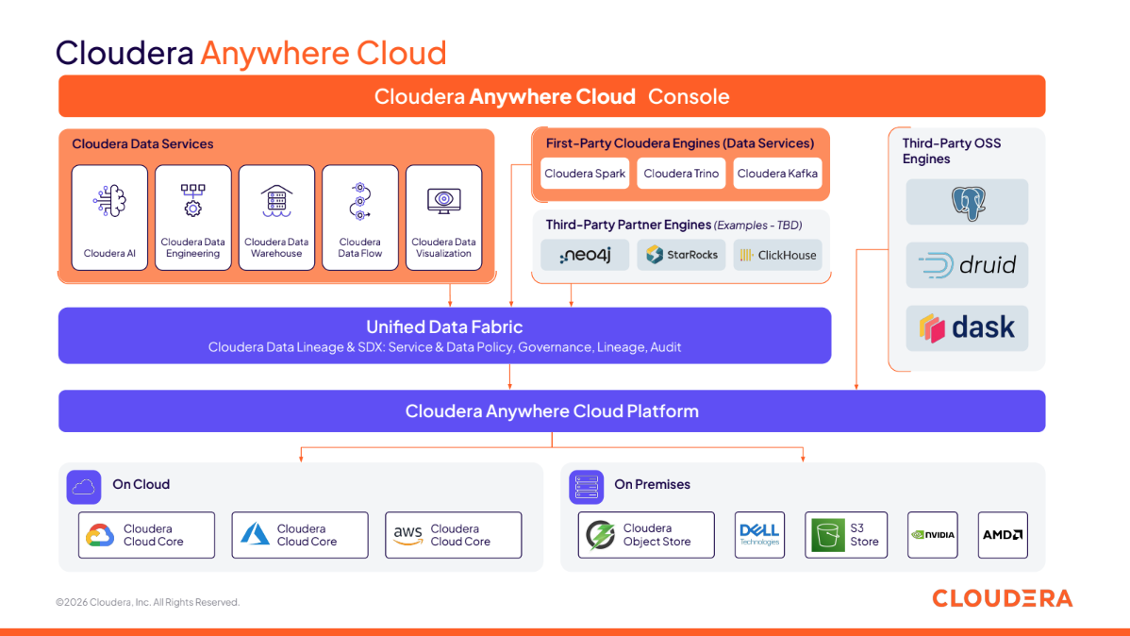This screenshot has width=1130, height=636.
Task: Click the Cloudera Spark box
Action: tap(585, 174)
